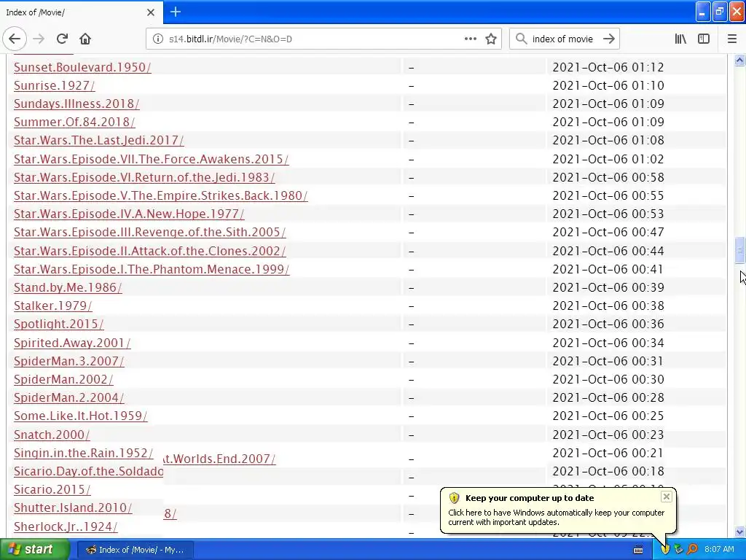The width and height of the screenshot is (746, 560).
Task: Close the Index of /Movie/ tab
Action: [x=151, y=12]
